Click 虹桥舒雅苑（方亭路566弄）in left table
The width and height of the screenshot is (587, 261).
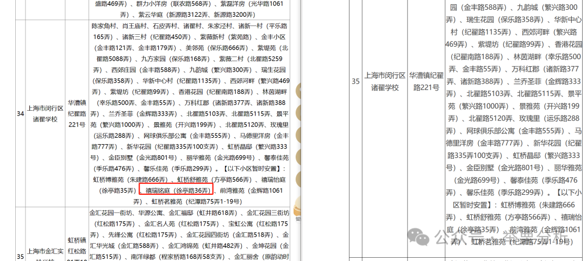(x=215, y=180)
